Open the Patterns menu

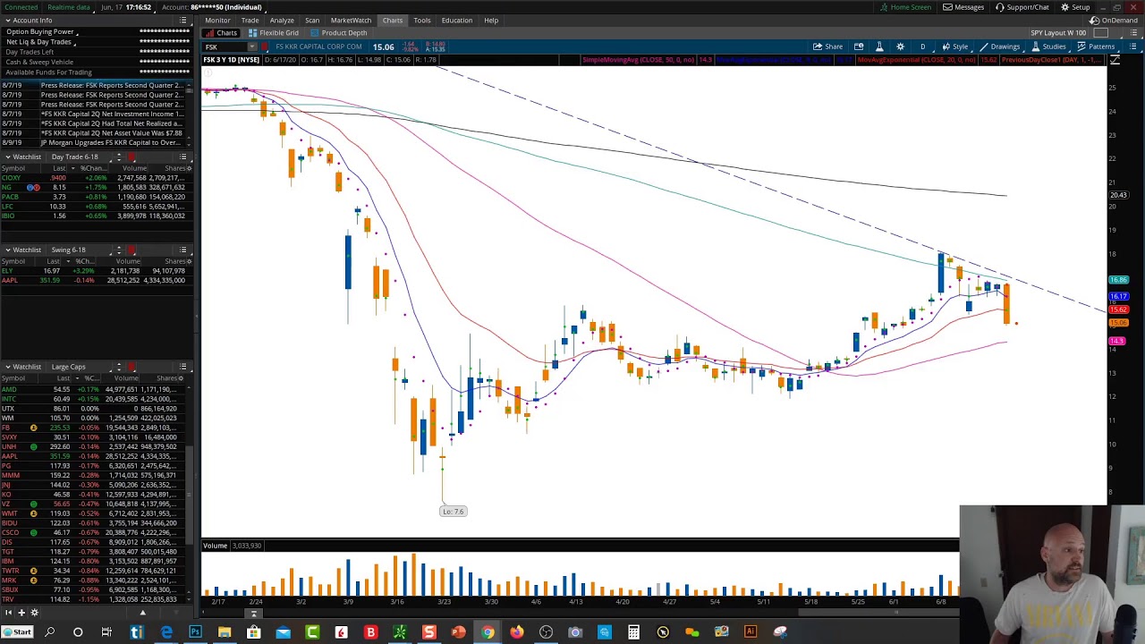tap(1096, 47)
